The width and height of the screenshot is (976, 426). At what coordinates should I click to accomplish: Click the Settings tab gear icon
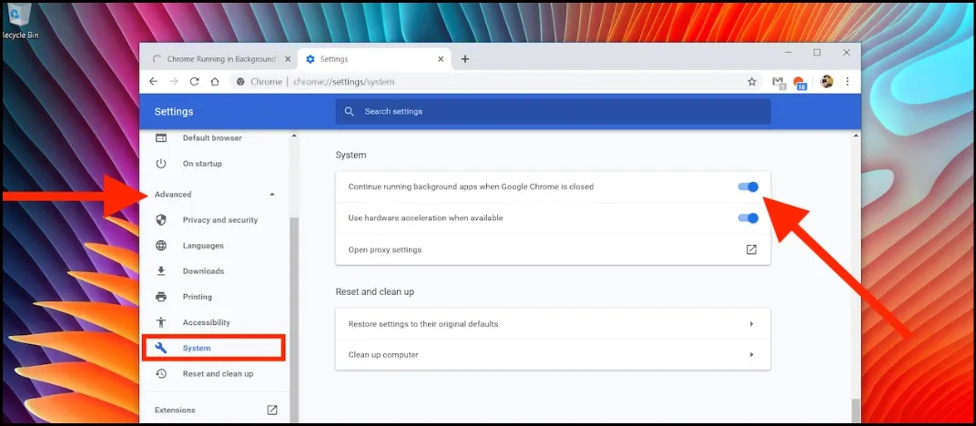point(310,59)
